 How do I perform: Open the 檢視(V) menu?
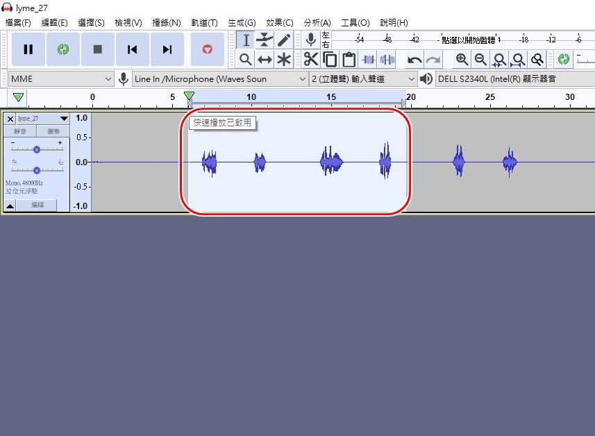click(x=128, y=23)
